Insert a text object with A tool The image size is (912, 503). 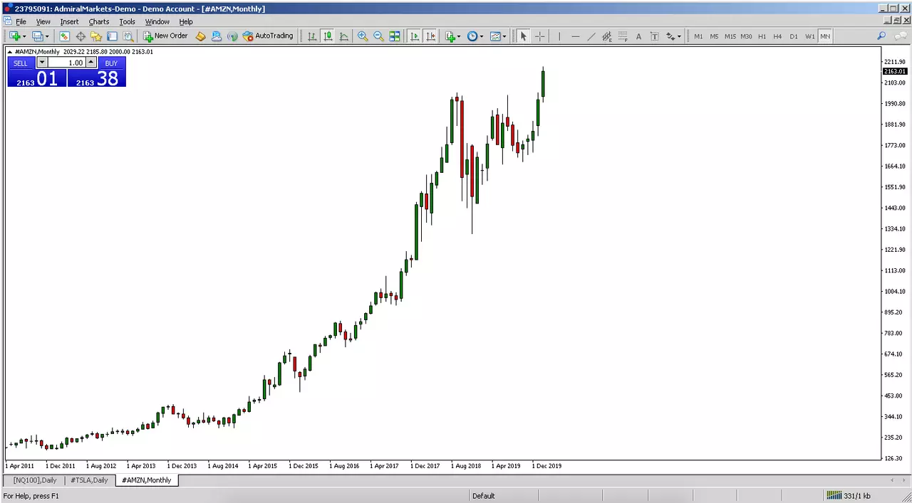(x=638, y=36)
